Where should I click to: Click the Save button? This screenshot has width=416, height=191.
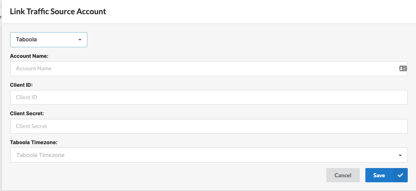[x=386, y=175]
